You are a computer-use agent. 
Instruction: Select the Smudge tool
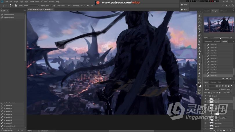pyautogui.click(x=199, y=54)
